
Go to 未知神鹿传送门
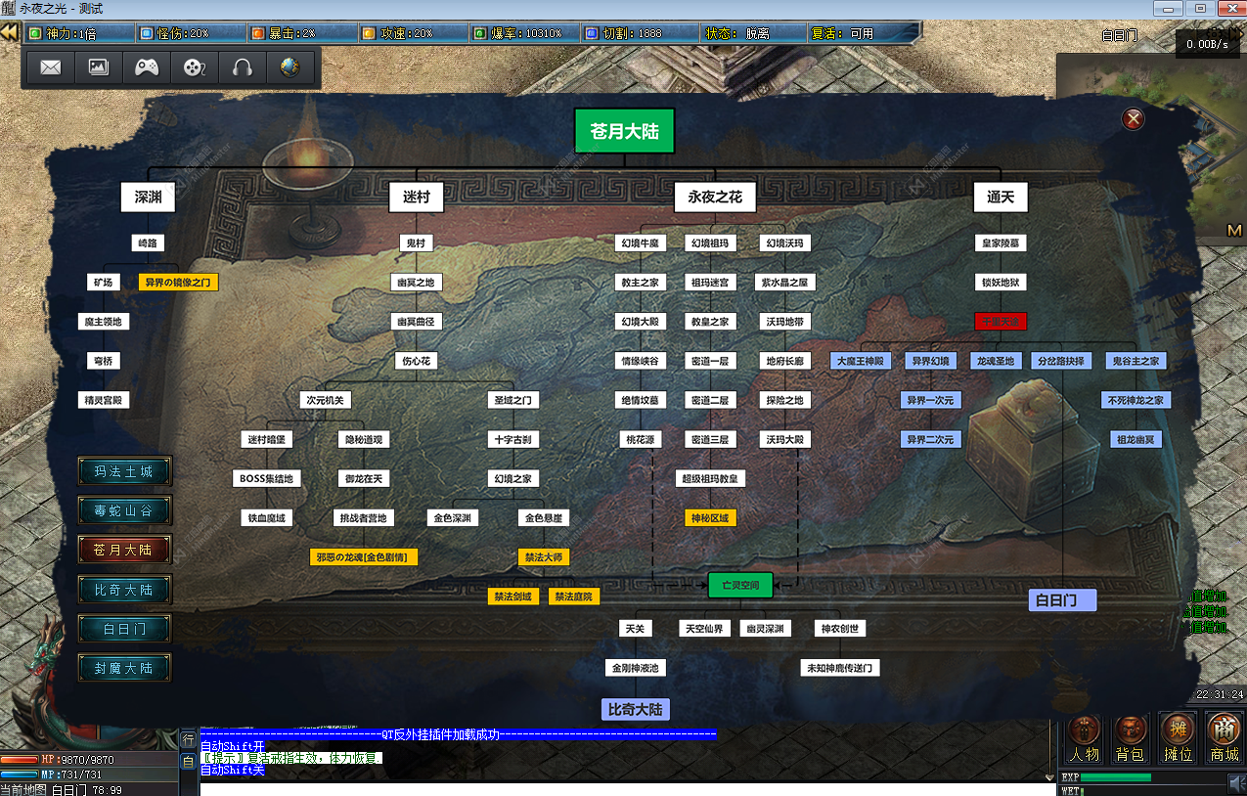pyautogui.click(x=840, y=668)
